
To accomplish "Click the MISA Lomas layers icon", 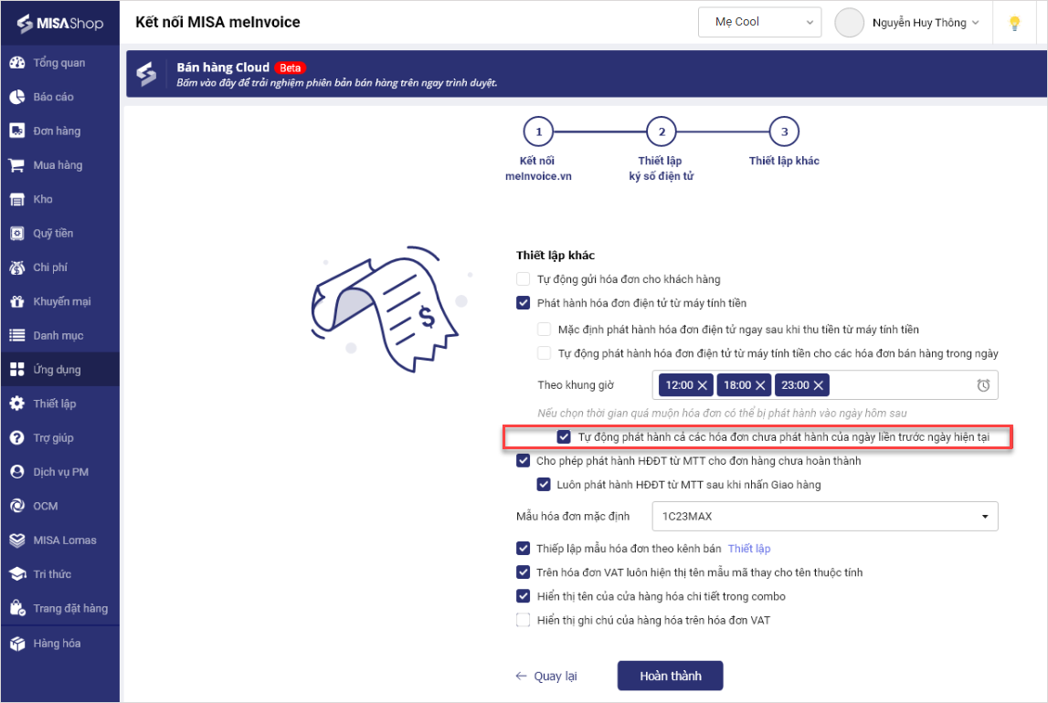I will 16,540.
